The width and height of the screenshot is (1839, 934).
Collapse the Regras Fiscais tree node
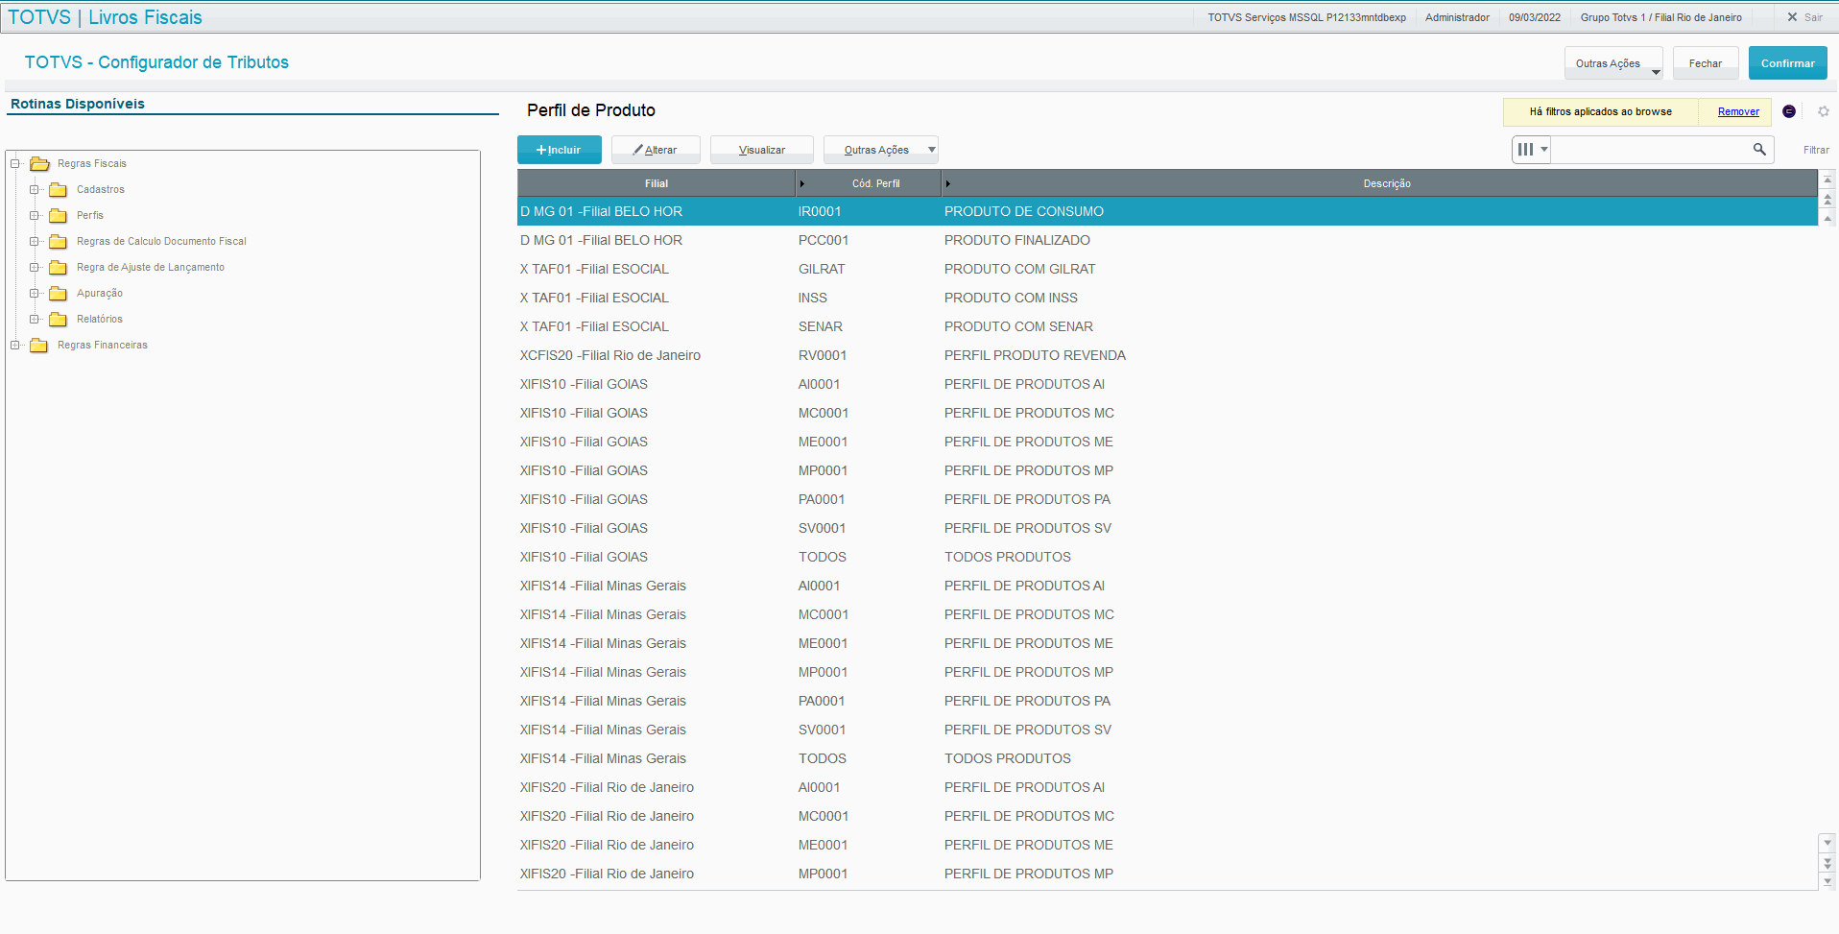(x=15, y=163)
